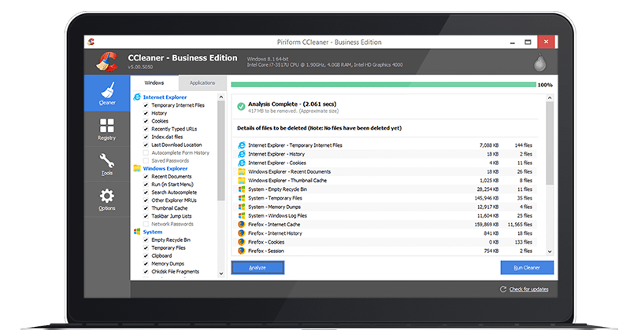
Task: Open the Registry section in sidebar
Action: coord(107,130)
